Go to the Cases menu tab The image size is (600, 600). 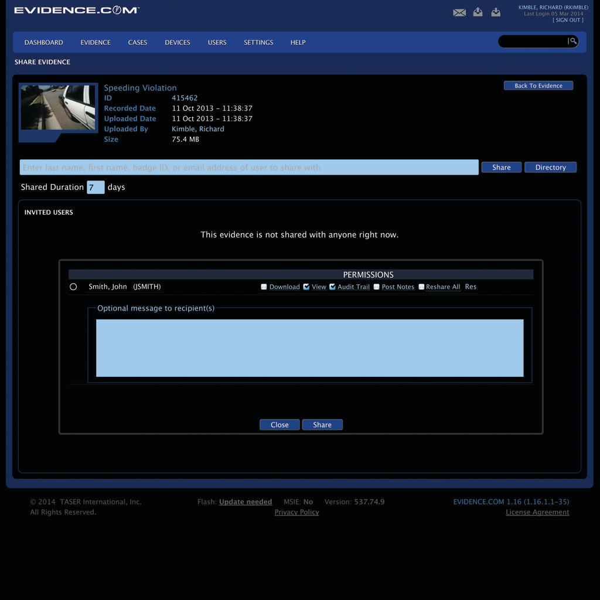tap(138, 43)
